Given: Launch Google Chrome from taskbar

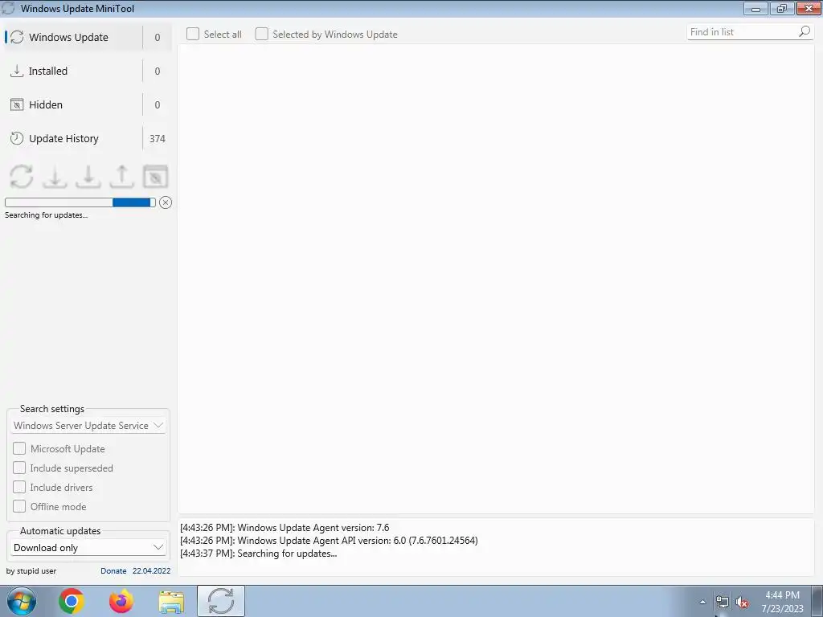Looking at the screenshot, I should [72, 601].
